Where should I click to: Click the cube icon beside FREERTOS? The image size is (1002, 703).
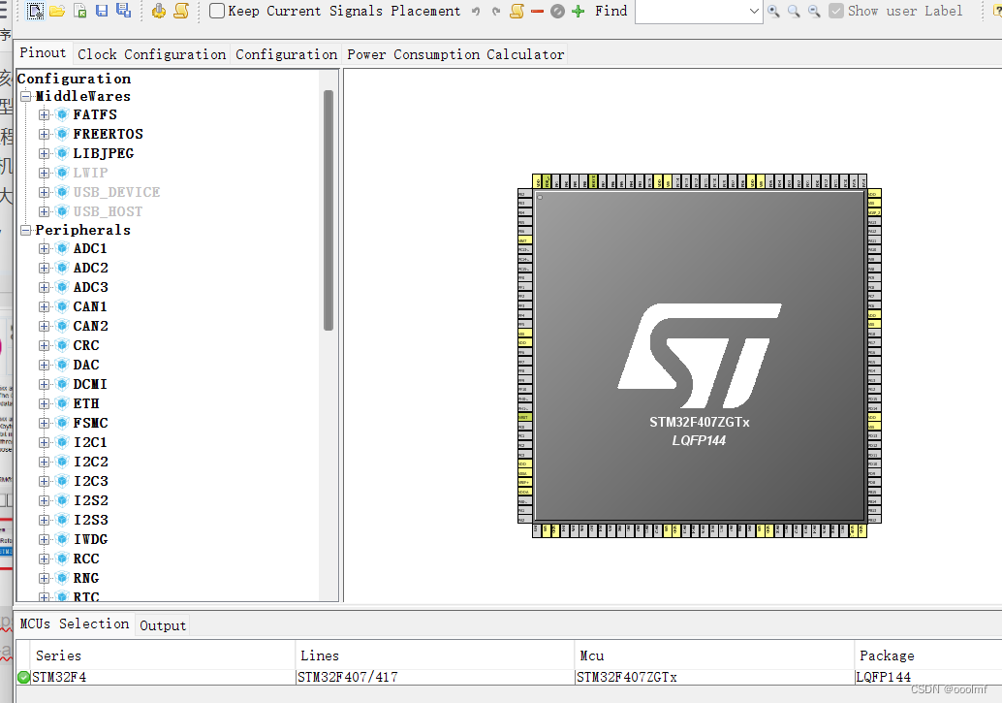62,134
